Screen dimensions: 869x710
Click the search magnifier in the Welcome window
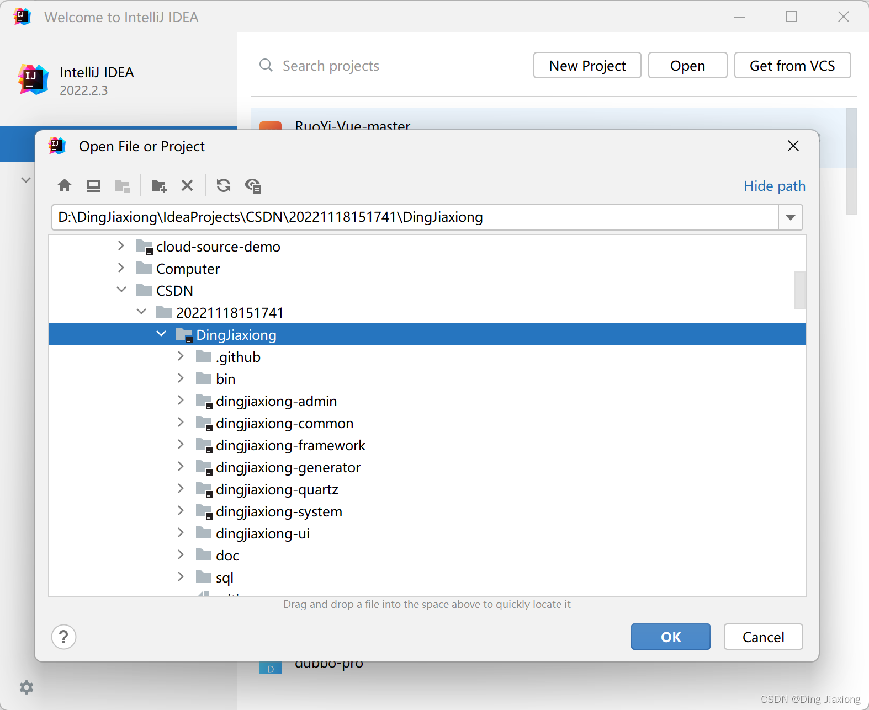[266, 65]
